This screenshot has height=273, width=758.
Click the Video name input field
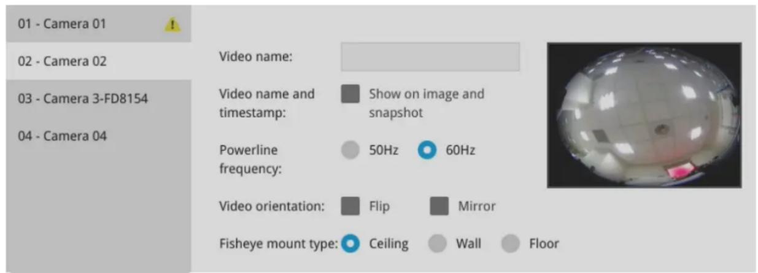[430, 57]
